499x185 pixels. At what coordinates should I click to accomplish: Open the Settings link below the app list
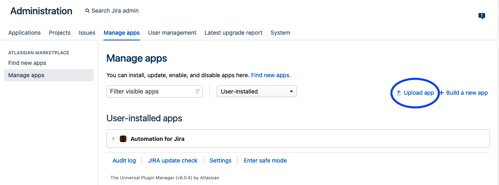(220, 160)
